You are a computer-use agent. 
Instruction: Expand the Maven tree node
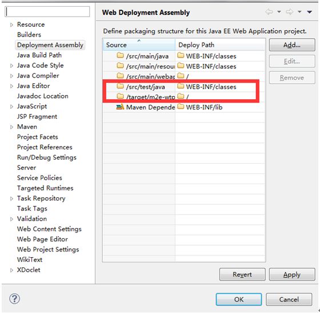click(x=11, y=127)
